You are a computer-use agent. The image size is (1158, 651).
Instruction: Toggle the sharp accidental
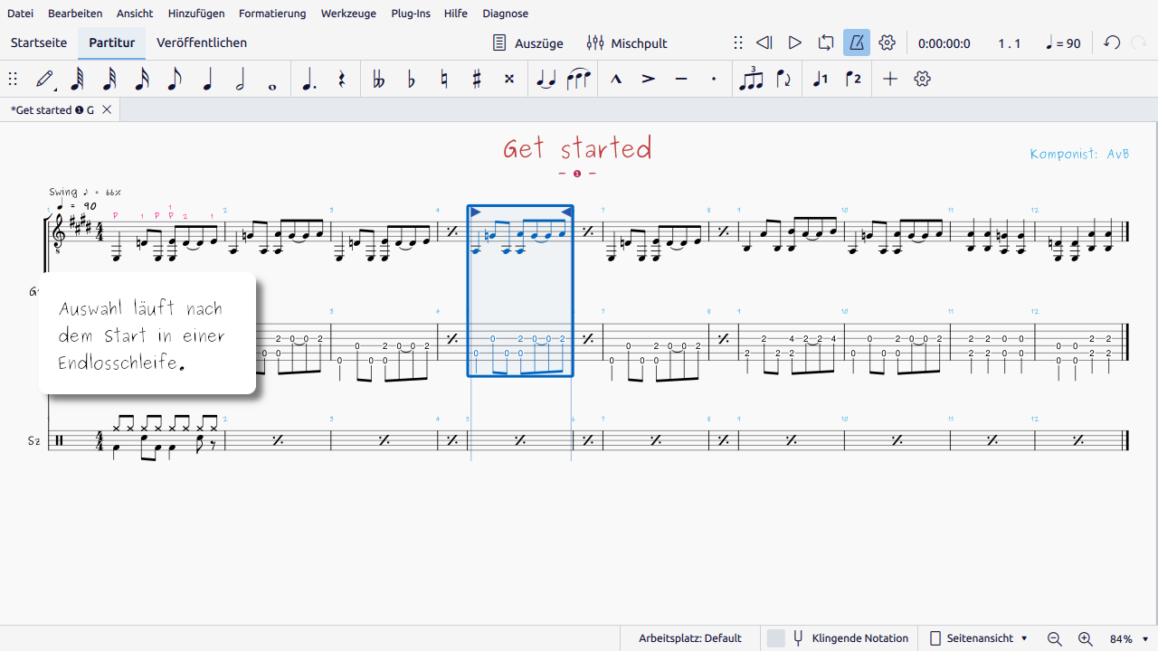pos(477,80)
